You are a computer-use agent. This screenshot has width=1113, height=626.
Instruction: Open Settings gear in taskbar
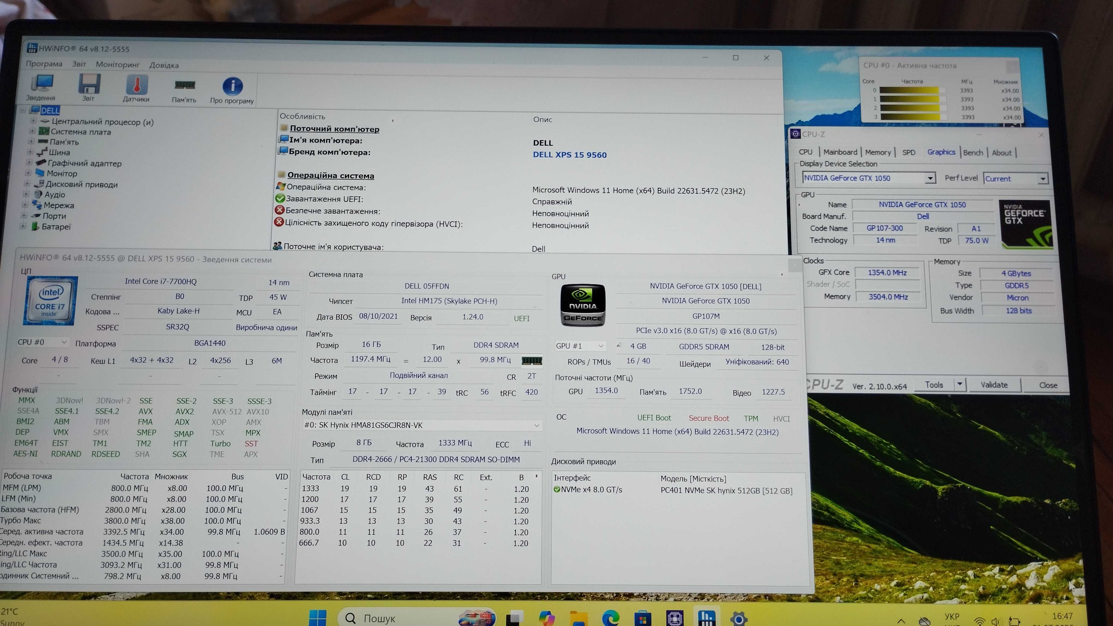pyautogui.click(x=739, y=619)
